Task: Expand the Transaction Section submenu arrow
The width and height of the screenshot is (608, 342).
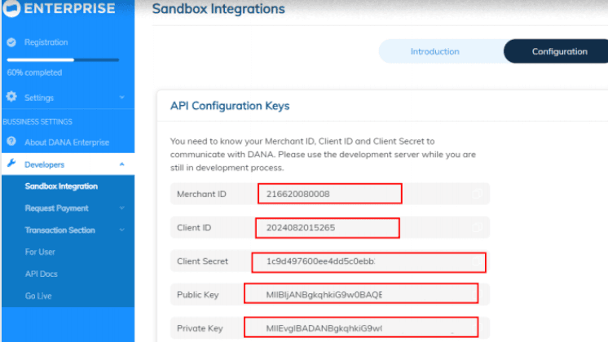Action: 121,230
